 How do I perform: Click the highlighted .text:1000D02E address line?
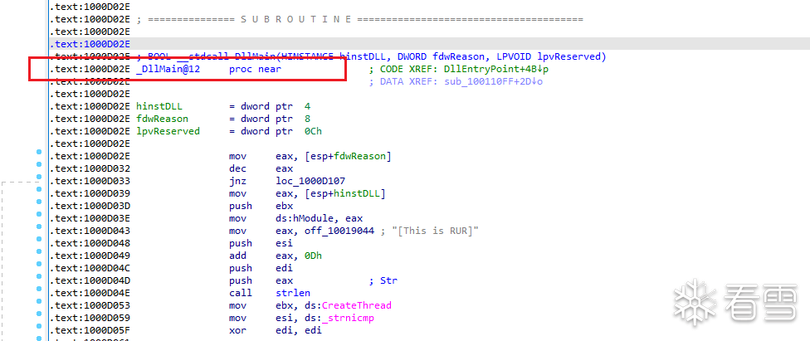(x=90, y=44)
